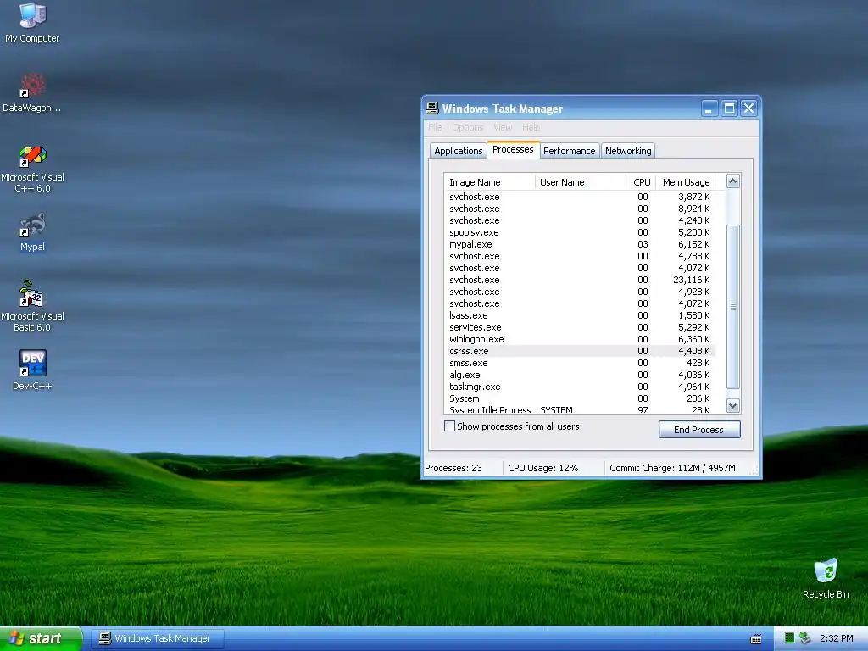Image resolution: width=868 pixels, height=651 pixels.
Task: Select svchost.exe using 3,872 K
Action: [x=580, y=197]
